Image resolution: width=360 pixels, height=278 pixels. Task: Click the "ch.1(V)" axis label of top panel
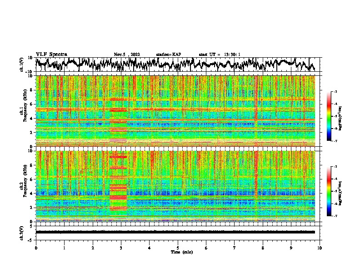click(x=22, y=65)
